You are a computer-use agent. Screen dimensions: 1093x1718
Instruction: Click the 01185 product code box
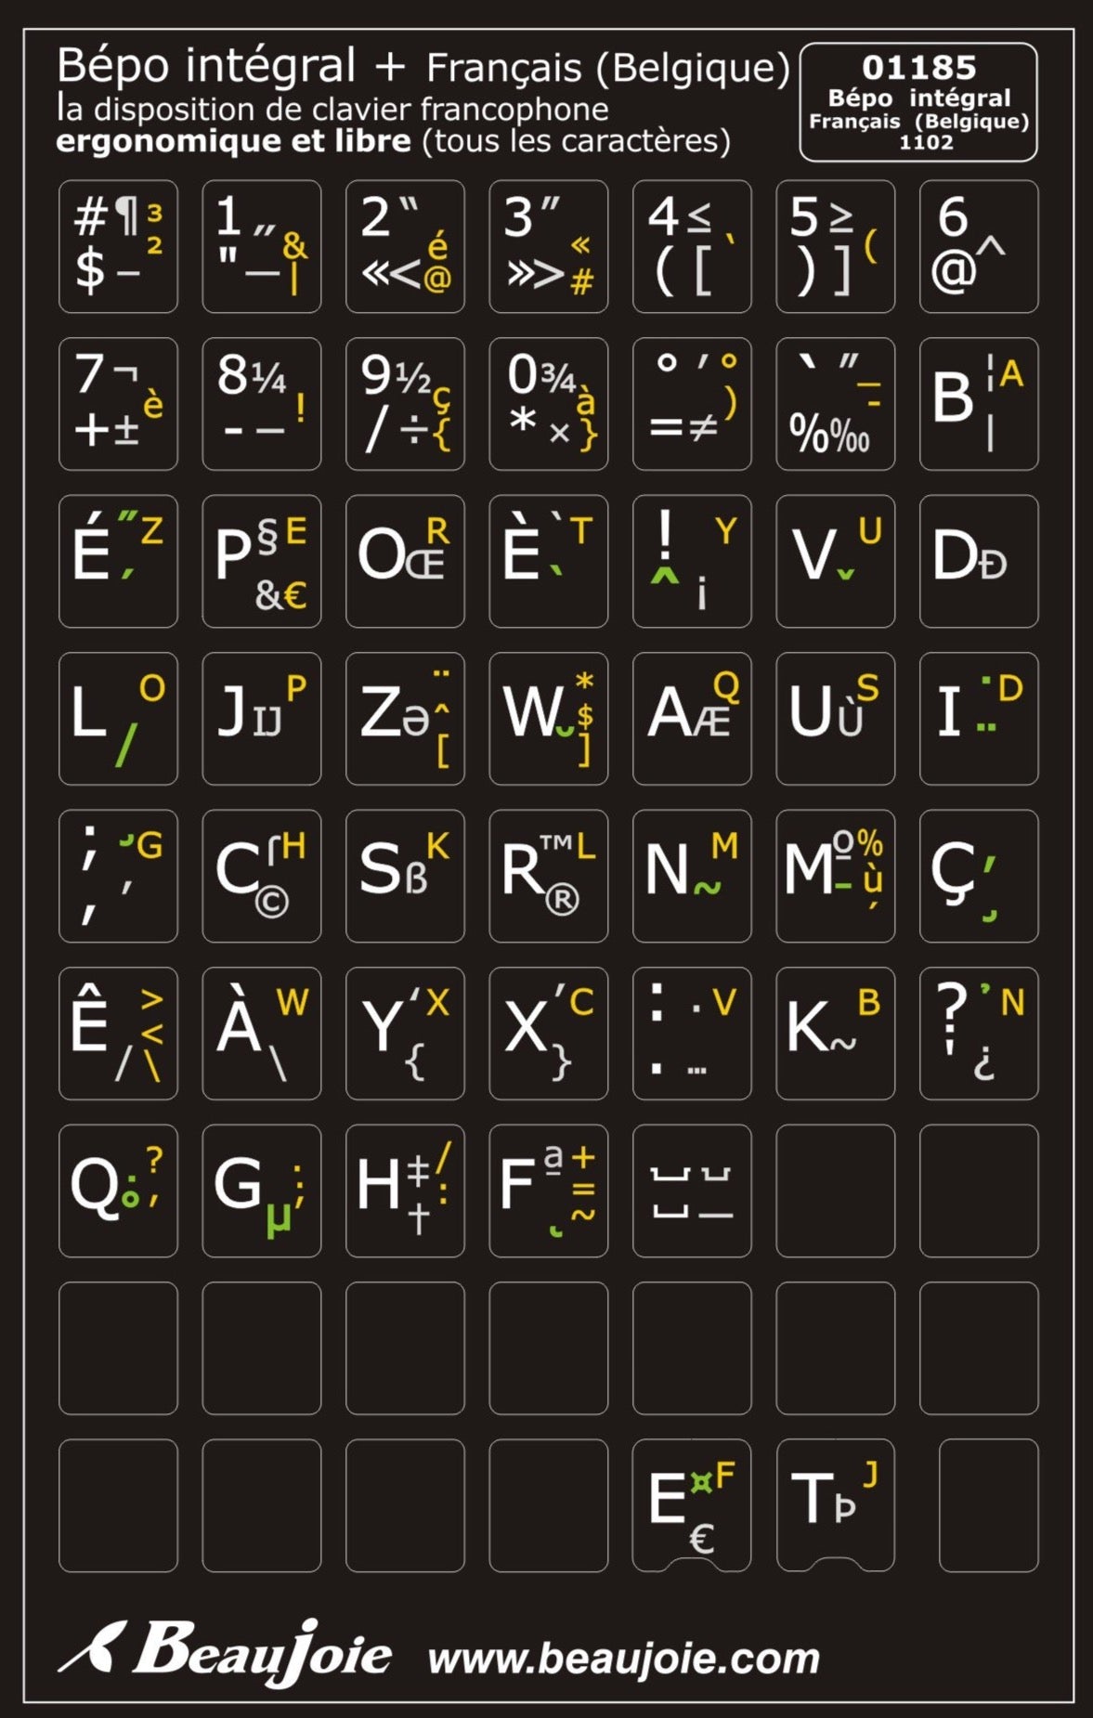coord(917,102)
